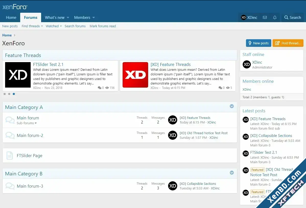
Task: Click the Main Category A heading
Action: (24, 107)
